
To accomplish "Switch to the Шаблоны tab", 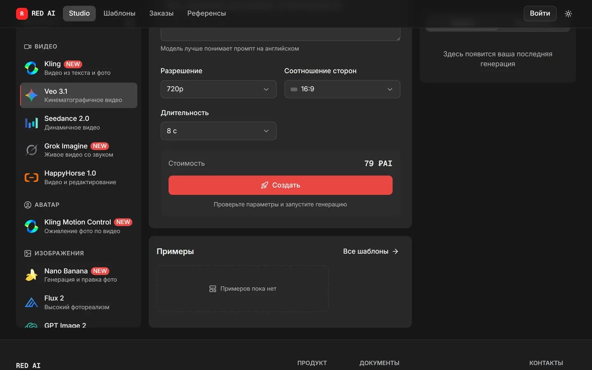I will (119, 14).
